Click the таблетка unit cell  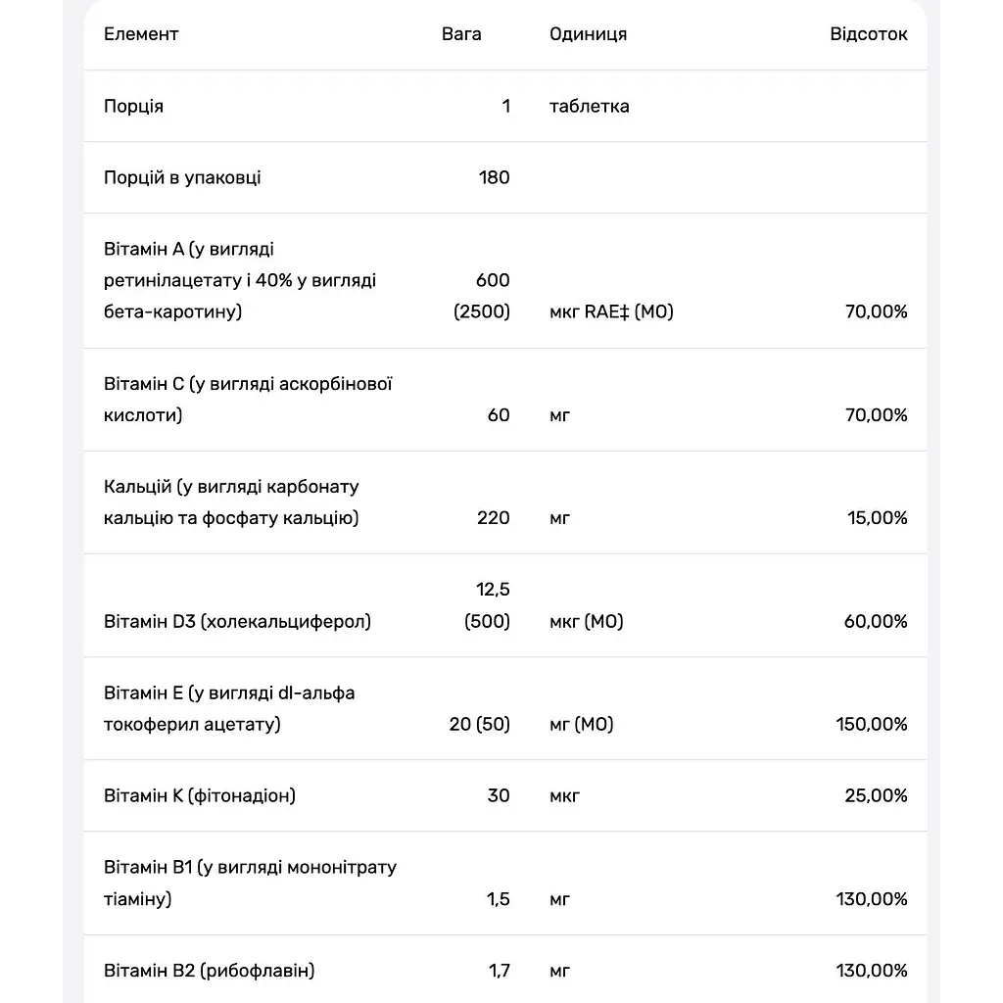(x=589, y=106)
